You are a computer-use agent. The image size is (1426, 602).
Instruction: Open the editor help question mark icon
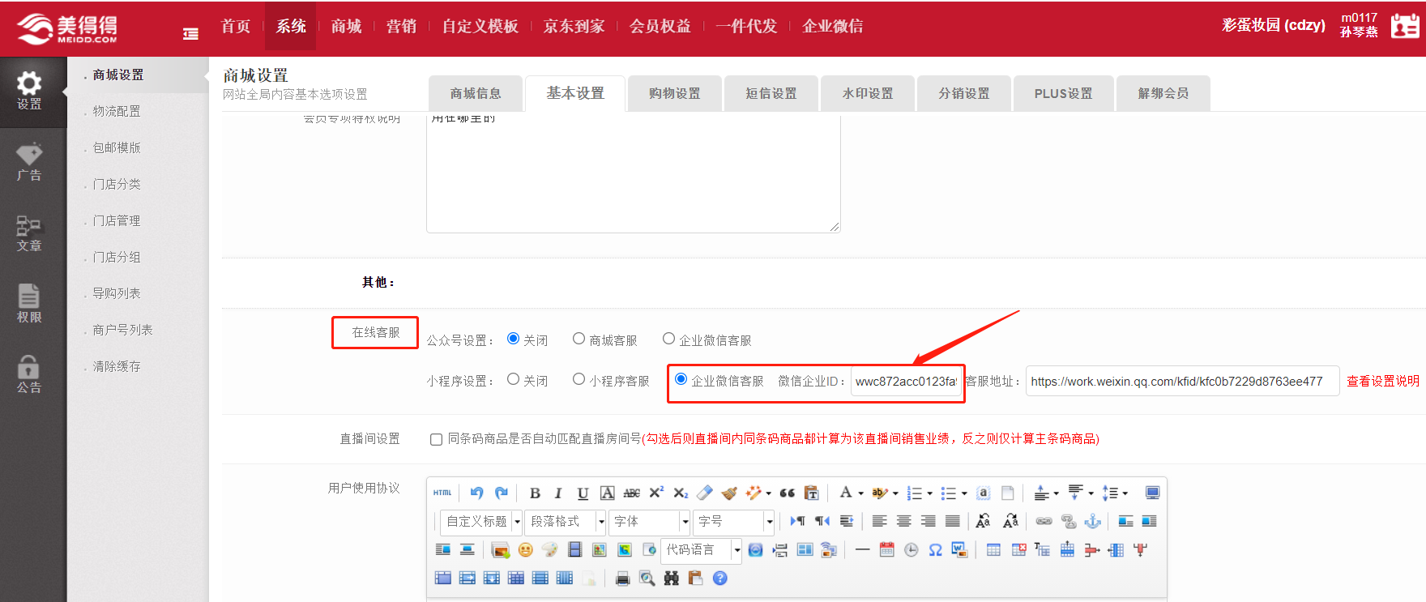(x=719, y=579)
